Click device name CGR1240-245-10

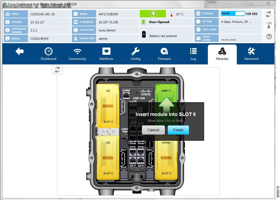point(43,14)
